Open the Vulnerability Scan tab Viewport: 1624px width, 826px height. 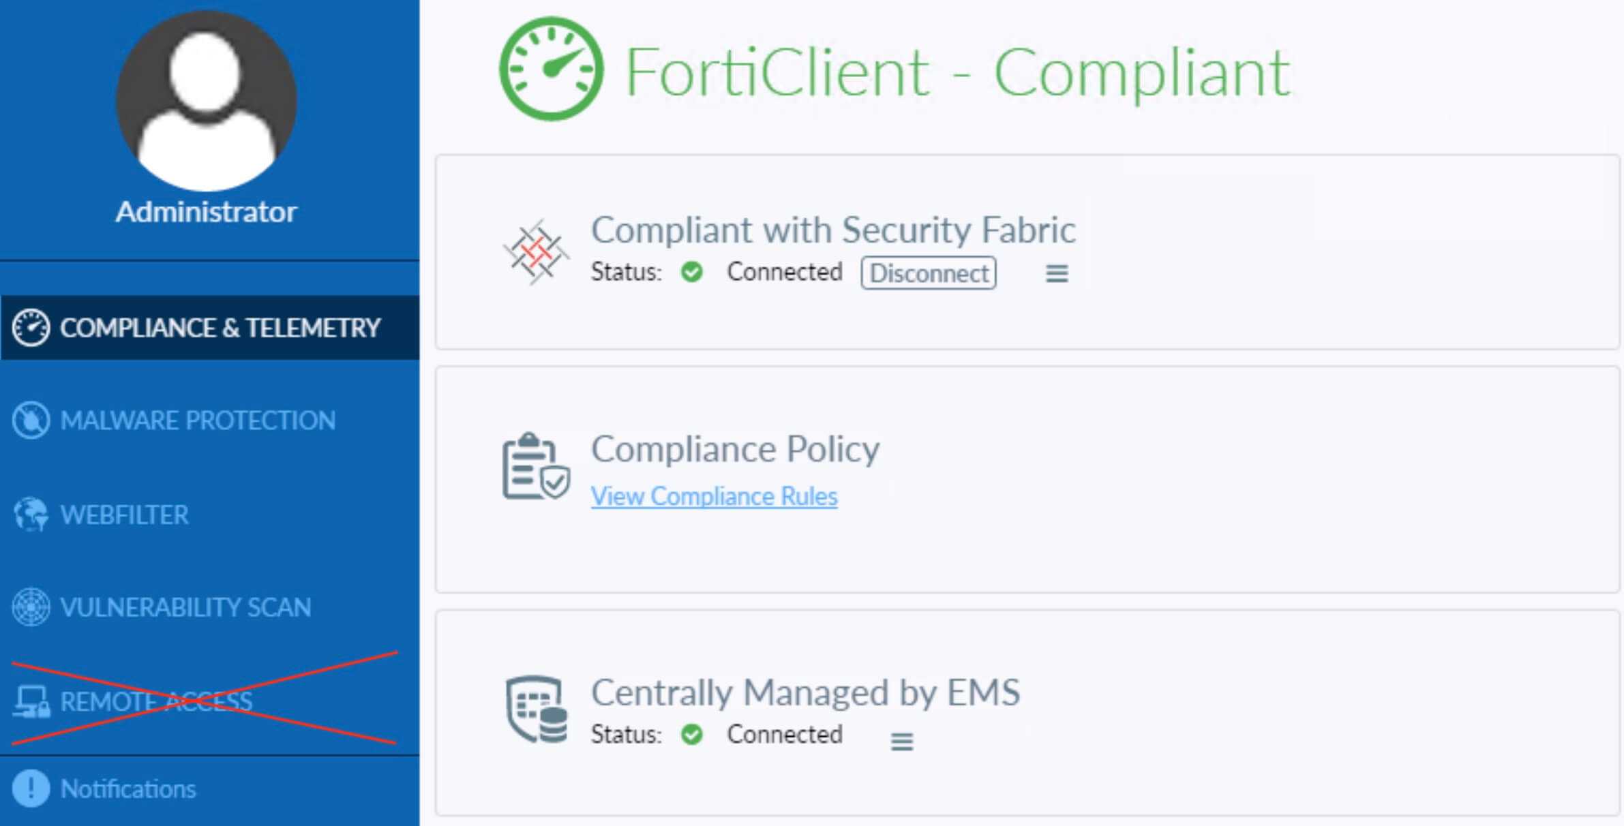click(x=210, y=607)
